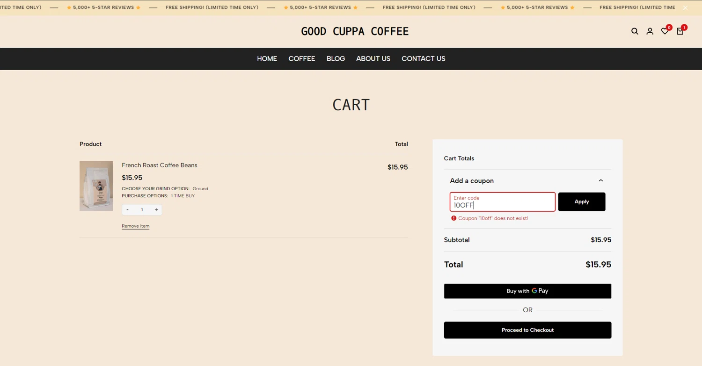Click the quantity value field
This screenshot has height=366, width=702.
point(142,210)
